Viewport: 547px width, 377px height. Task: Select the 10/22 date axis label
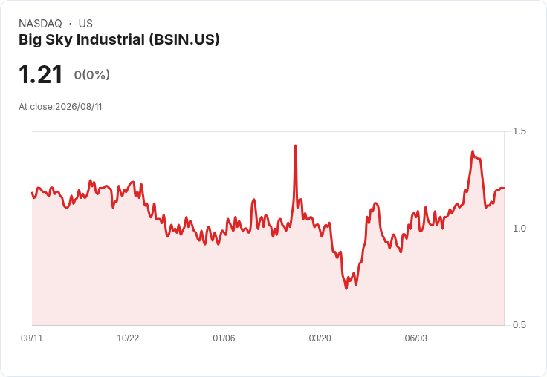point(128,338)
